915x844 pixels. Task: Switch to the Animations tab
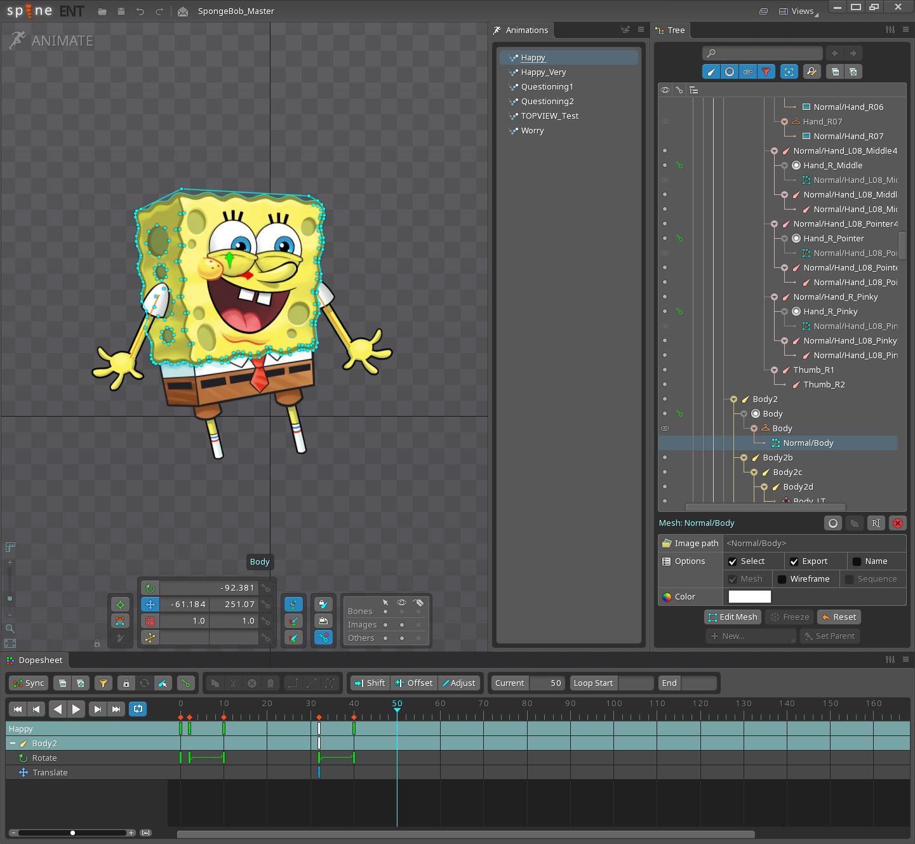(521, 30)
